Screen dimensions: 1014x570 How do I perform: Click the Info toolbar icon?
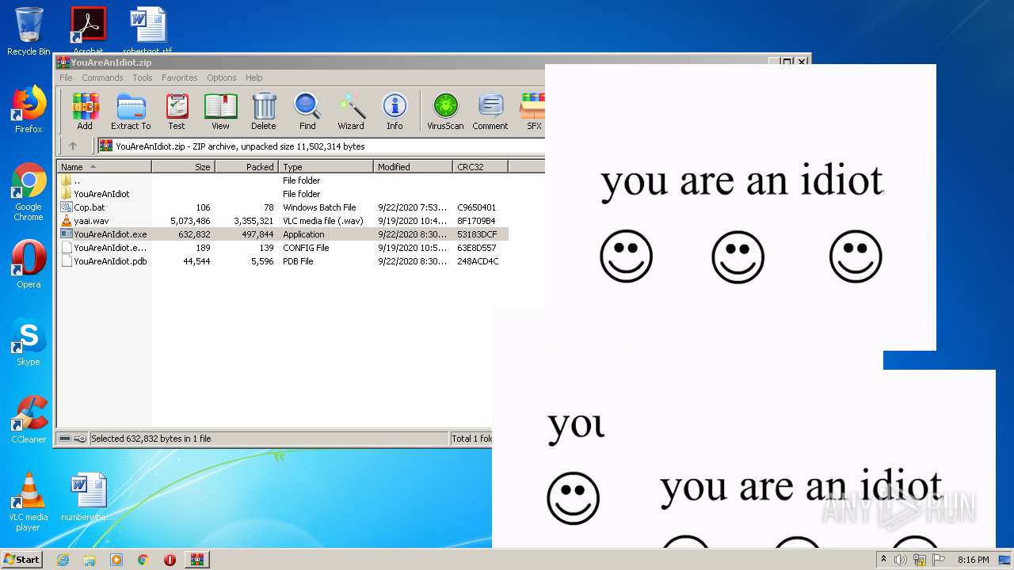pyautogui.click(x=395, y=112)
